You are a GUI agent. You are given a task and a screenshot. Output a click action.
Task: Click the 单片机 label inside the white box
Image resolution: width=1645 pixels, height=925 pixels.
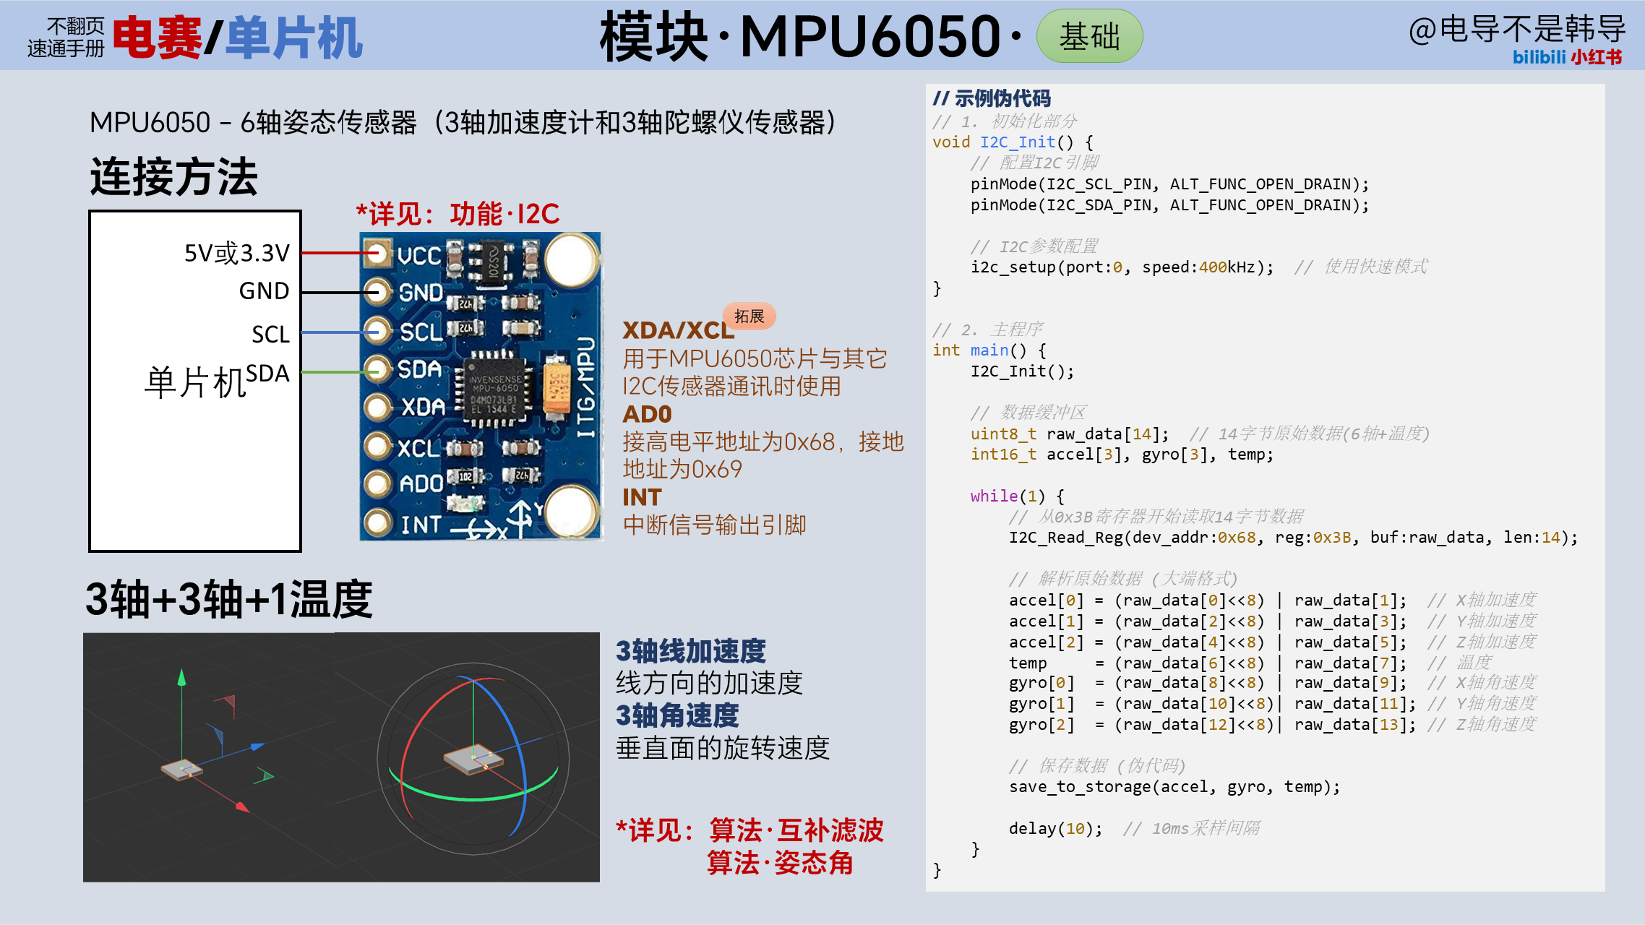(195, 382)
